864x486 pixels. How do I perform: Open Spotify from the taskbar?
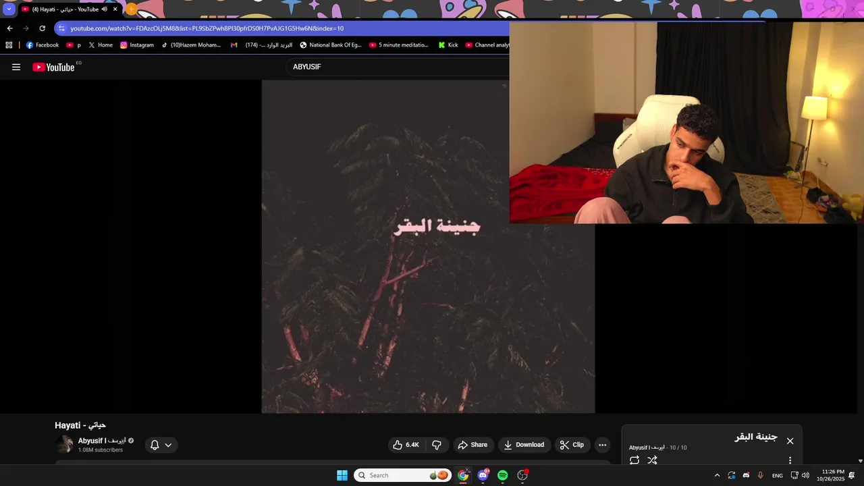point(503,475)
